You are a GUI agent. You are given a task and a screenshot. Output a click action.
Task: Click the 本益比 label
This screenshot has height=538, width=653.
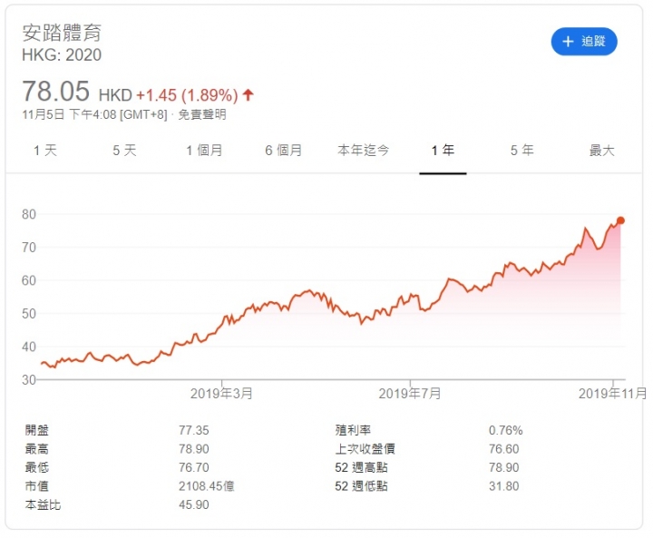click(43, 504)
